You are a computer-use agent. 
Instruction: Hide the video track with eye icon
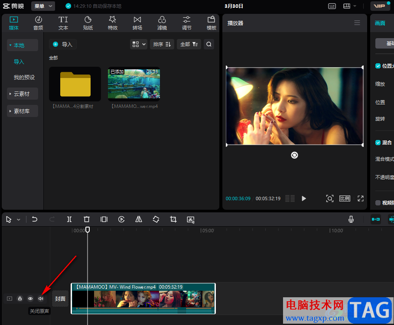[30, 299]
